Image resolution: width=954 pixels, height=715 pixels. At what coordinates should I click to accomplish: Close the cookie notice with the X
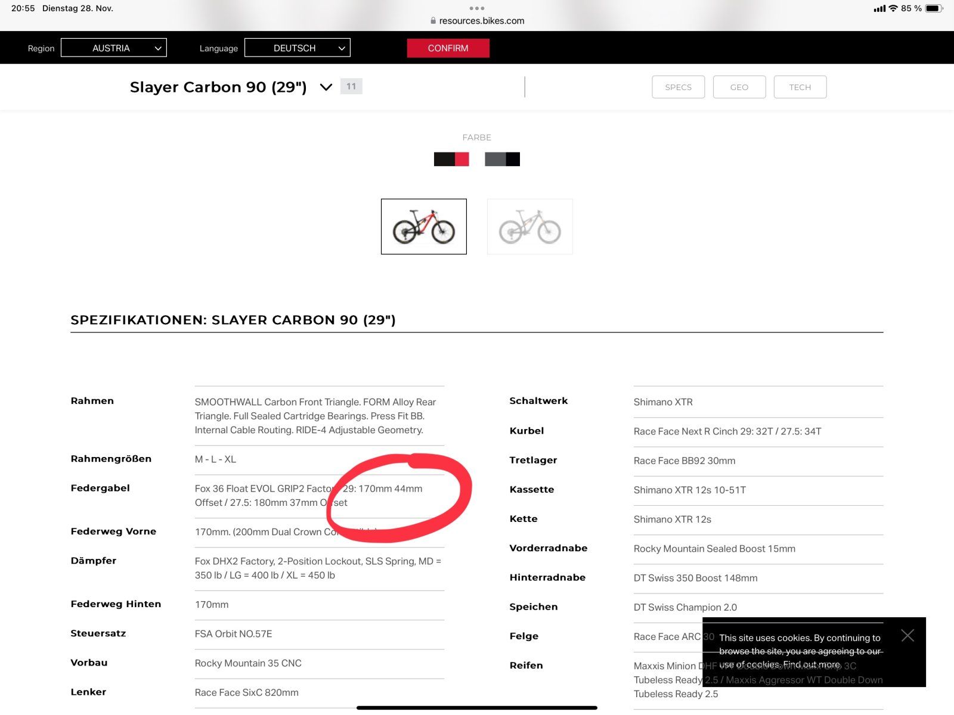pyautogui.click(x=907, y=635)
